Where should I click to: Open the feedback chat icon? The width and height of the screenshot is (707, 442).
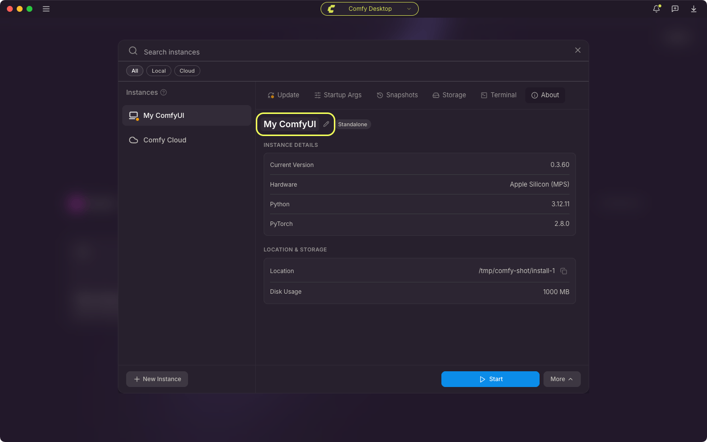tap(675, 9)
